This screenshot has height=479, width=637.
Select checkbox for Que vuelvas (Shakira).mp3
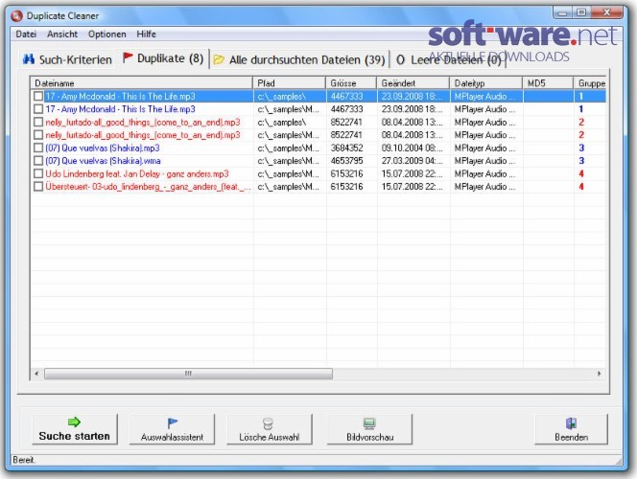tap(38, 148)
